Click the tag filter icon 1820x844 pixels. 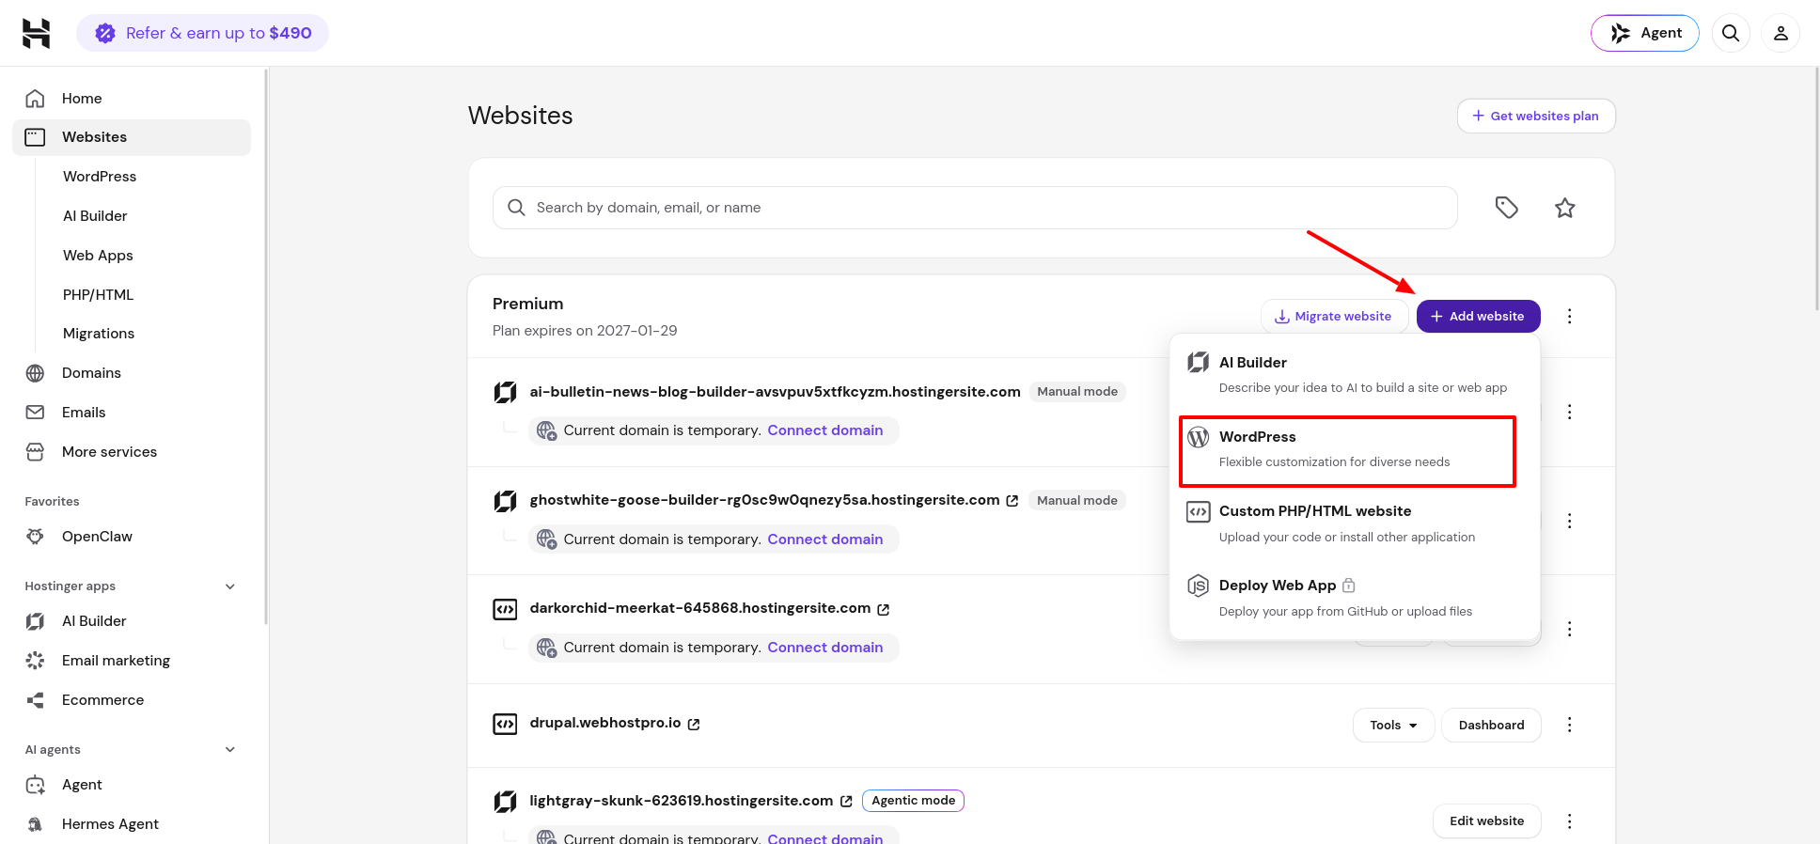1507,208
